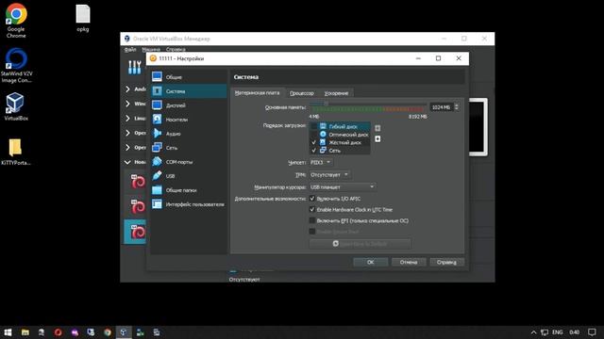Open the KiTTYPorta... folder on desktop
This screenshot has width=604, height=339.
[x=15, y=152]
